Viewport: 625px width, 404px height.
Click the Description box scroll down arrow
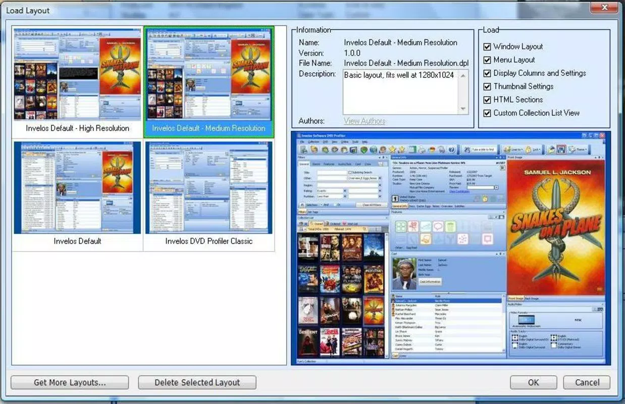(x=463, y=110)
